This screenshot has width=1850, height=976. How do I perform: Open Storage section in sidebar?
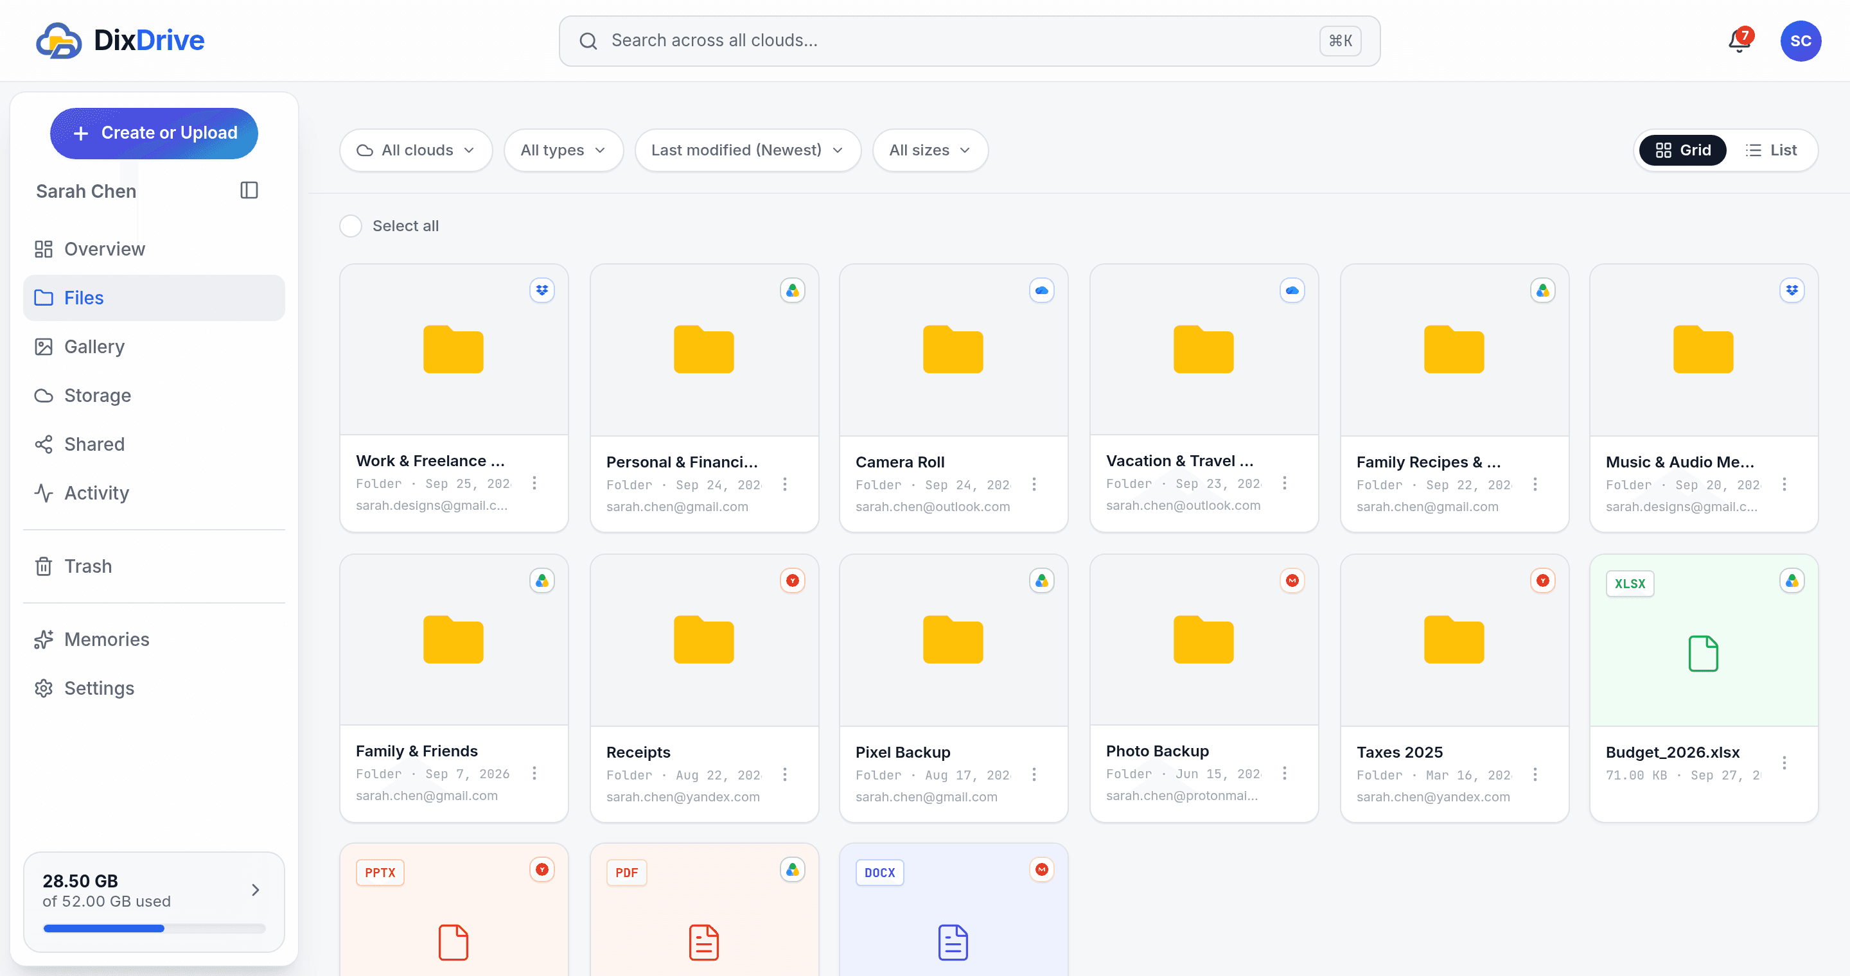pyautogui.click(x=154, y=396)
